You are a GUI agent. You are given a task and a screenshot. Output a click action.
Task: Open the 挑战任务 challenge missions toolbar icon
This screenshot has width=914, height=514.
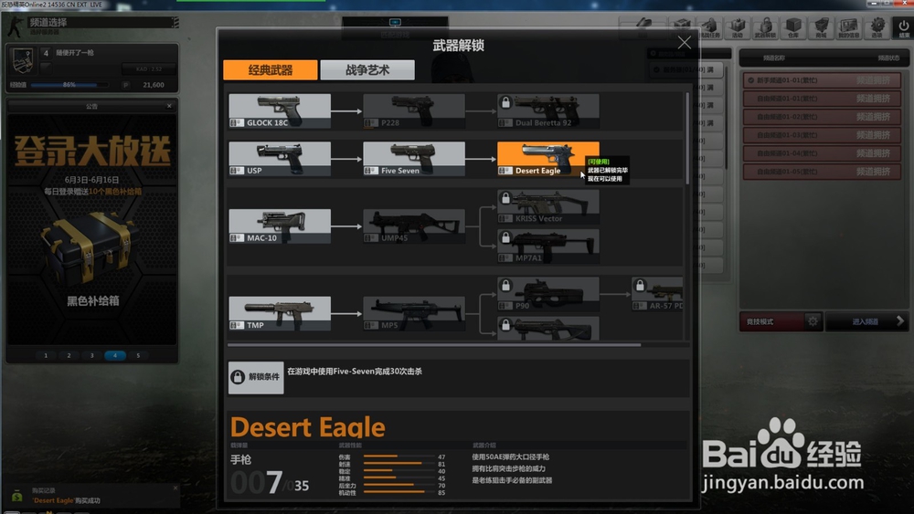click(709, 27)
